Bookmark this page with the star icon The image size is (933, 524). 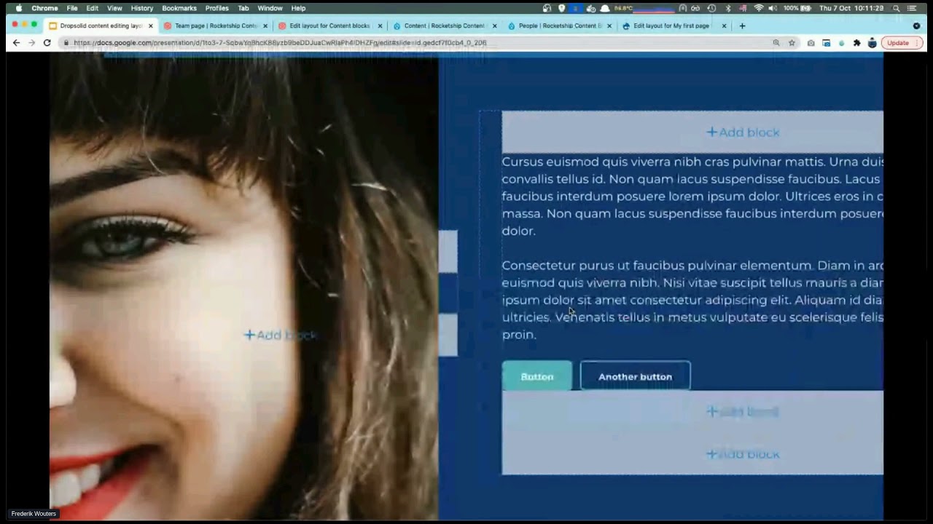(792, 43)
